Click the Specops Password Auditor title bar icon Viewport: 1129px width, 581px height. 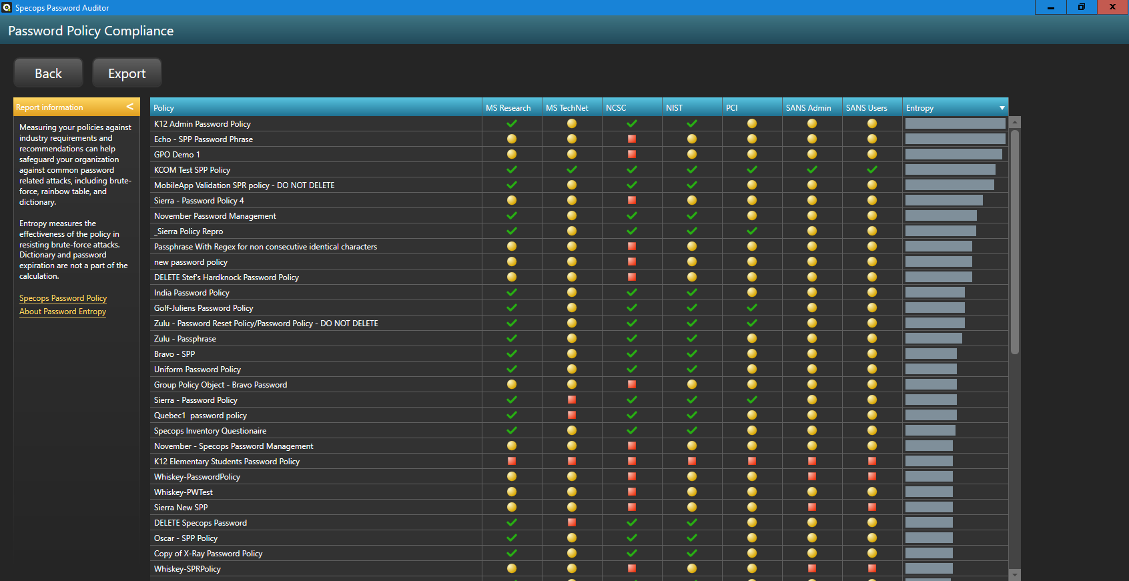7,7
